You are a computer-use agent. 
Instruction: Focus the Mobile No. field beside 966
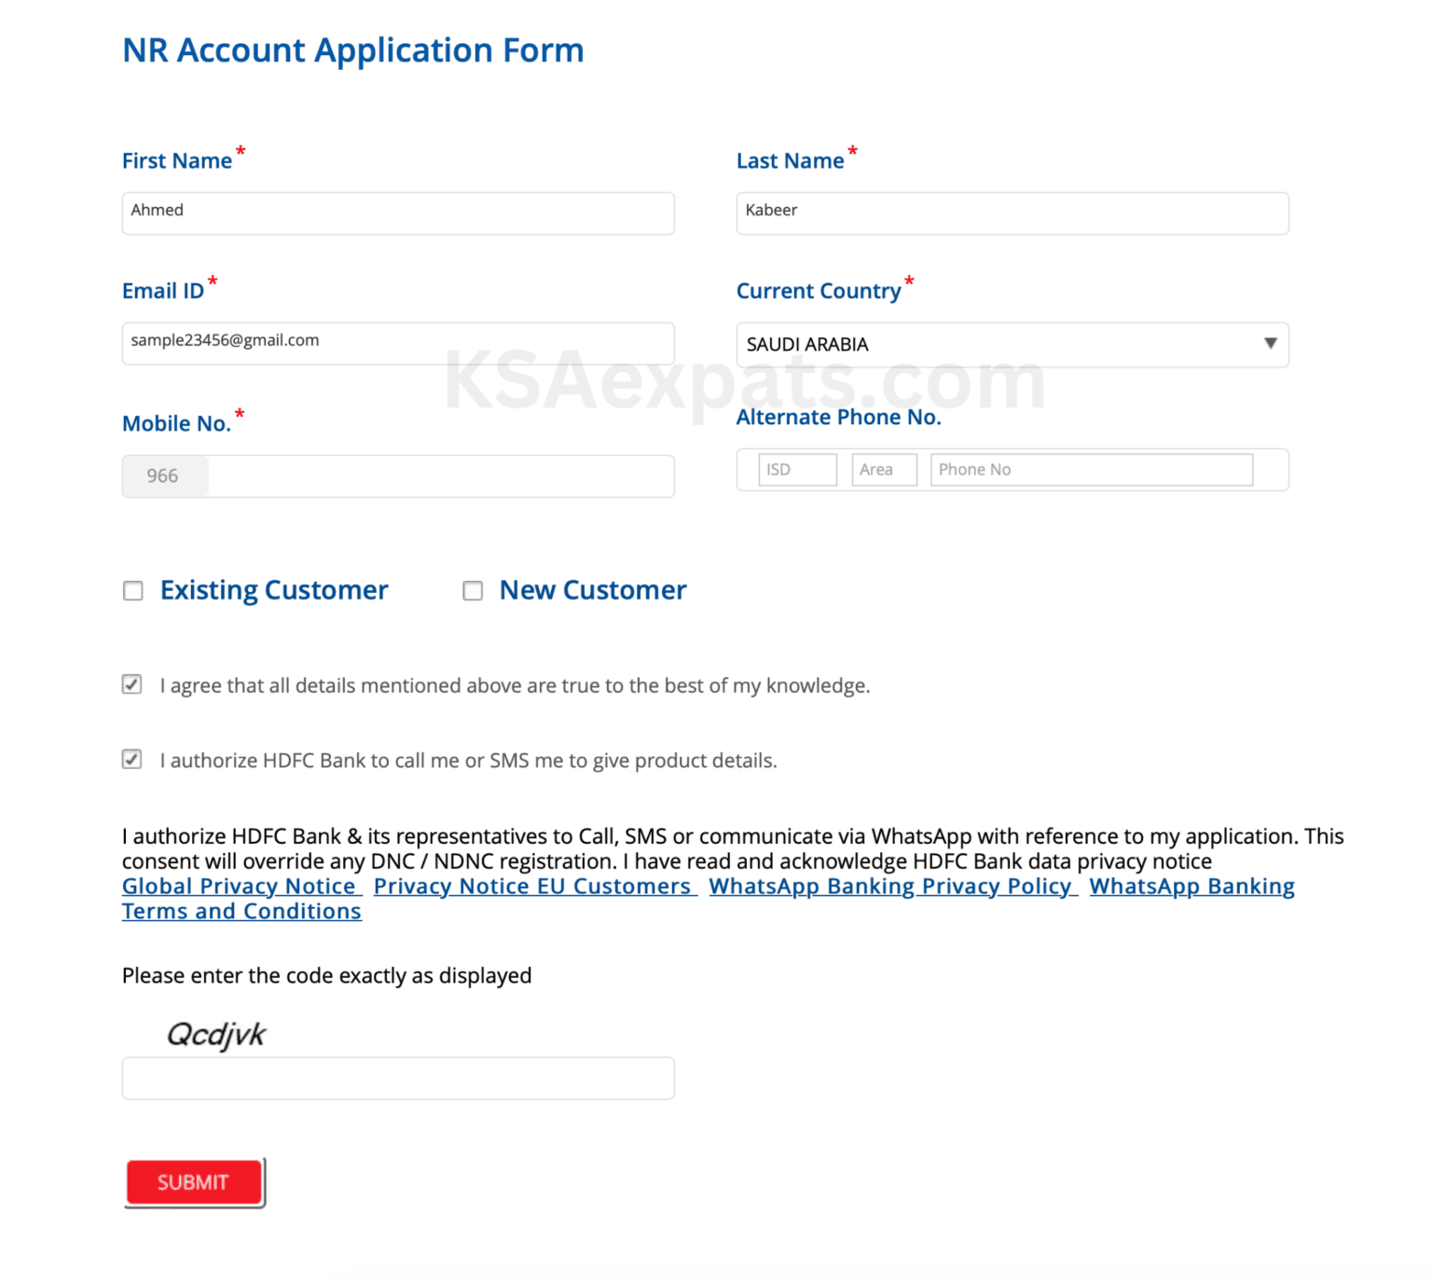(x=441, y=475)
